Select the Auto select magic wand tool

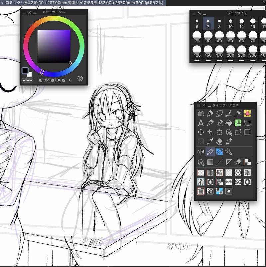pyautogui.click(x=238, y=114)
